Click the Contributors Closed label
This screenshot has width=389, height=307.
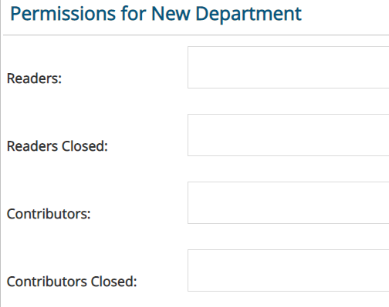pos(72,282)
